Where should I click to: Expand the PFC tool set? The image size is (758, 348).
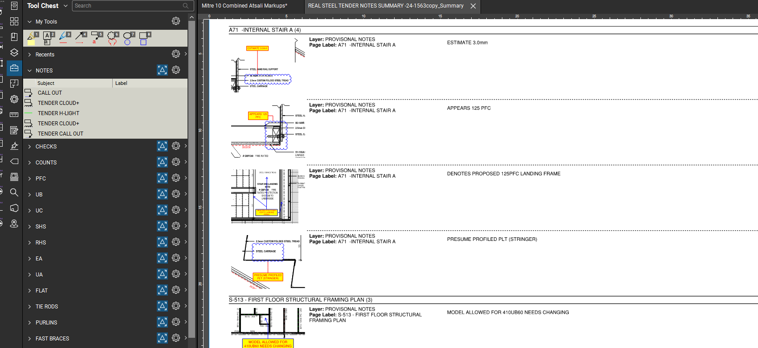click(29, 178)
